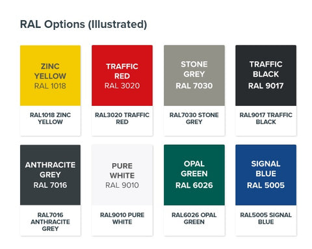Viewport: 312px width, 249px height.
Task: Choose the Signal Blue RAL 5005 swatch
Action: (x=266, y=175)
